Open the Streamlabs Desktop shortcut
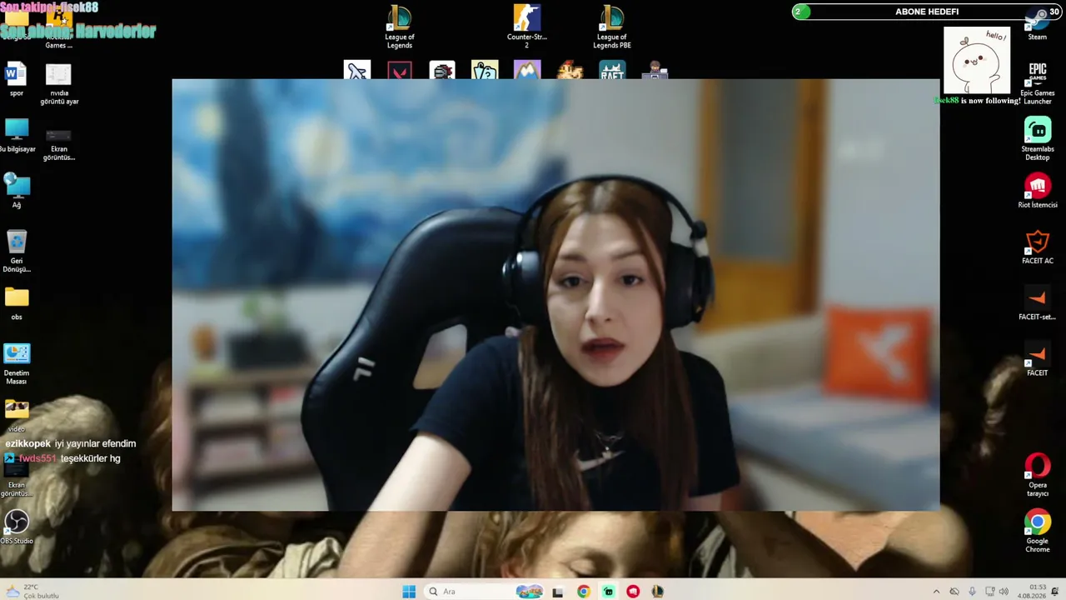Screen dimensions: 1066x600 pyautogui.click(x=1037, y=138)
